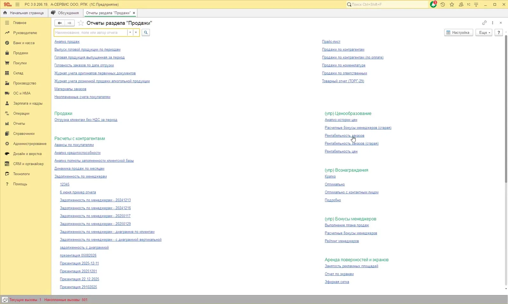
Task: Open the Прайс-лист report
Action: coord(331,42)
